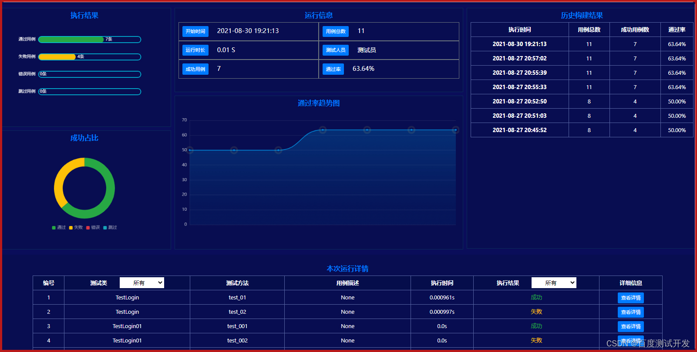Open the 测试类 filter dropdown

click(142, 283)
